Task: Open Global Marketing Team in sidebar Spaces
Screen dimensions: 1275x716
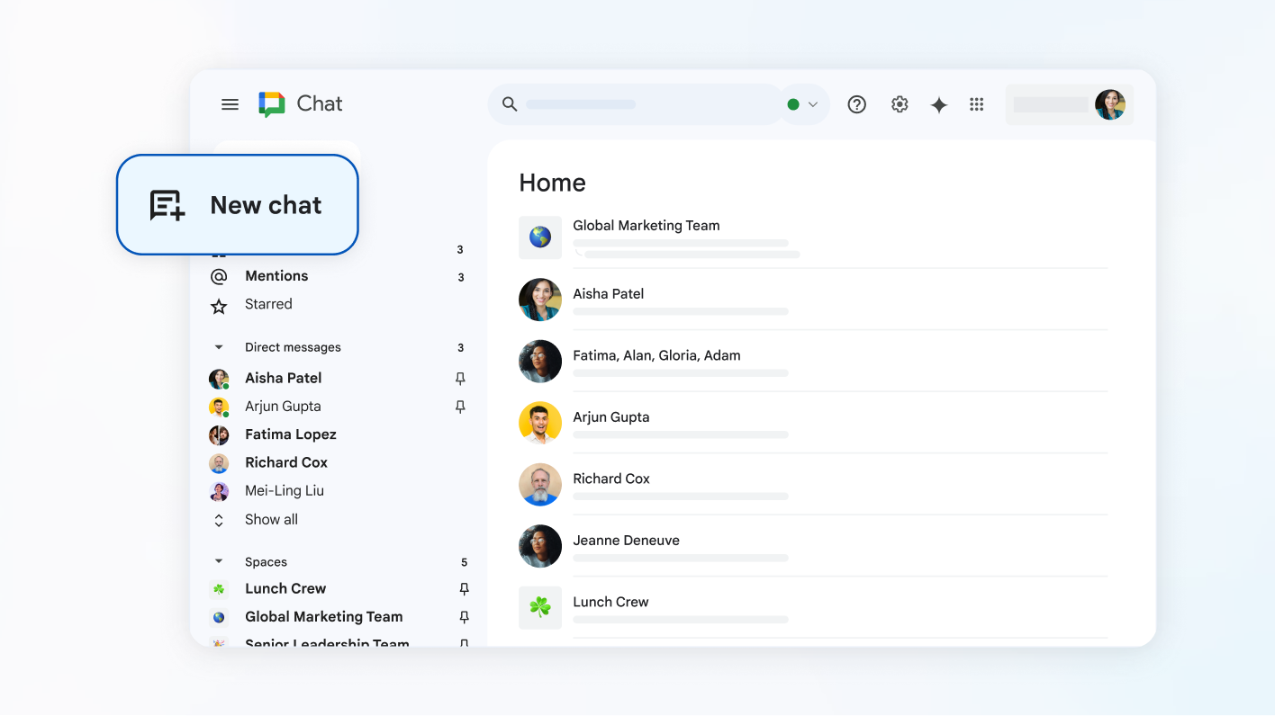Action: point(323,617)
